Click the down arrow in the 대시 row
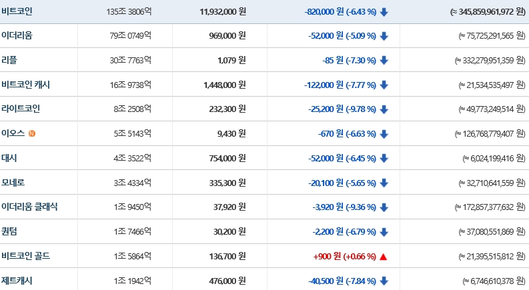529x290 pixels. click(x=384, y=159)
